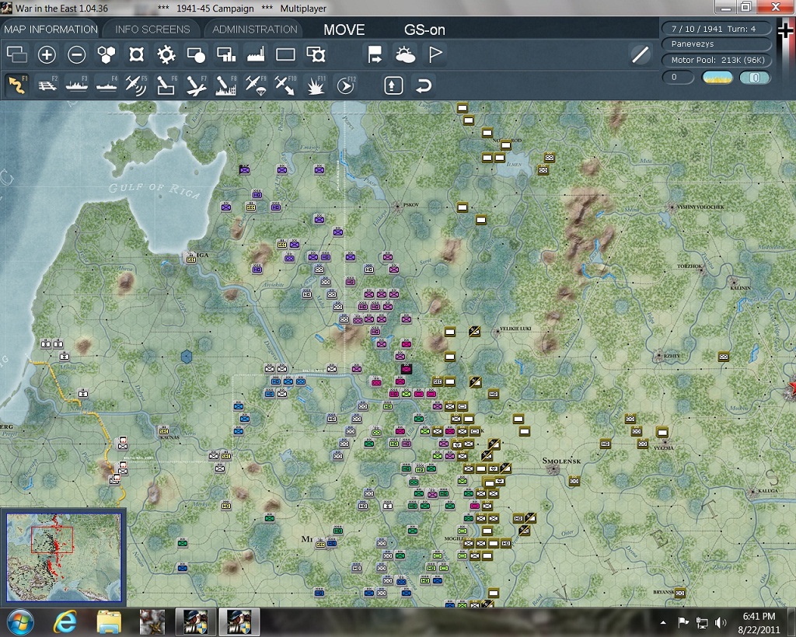This screenshot has width=796, height=637.
Task: Select the F3 naval transport icon
Action: (77, 85)
